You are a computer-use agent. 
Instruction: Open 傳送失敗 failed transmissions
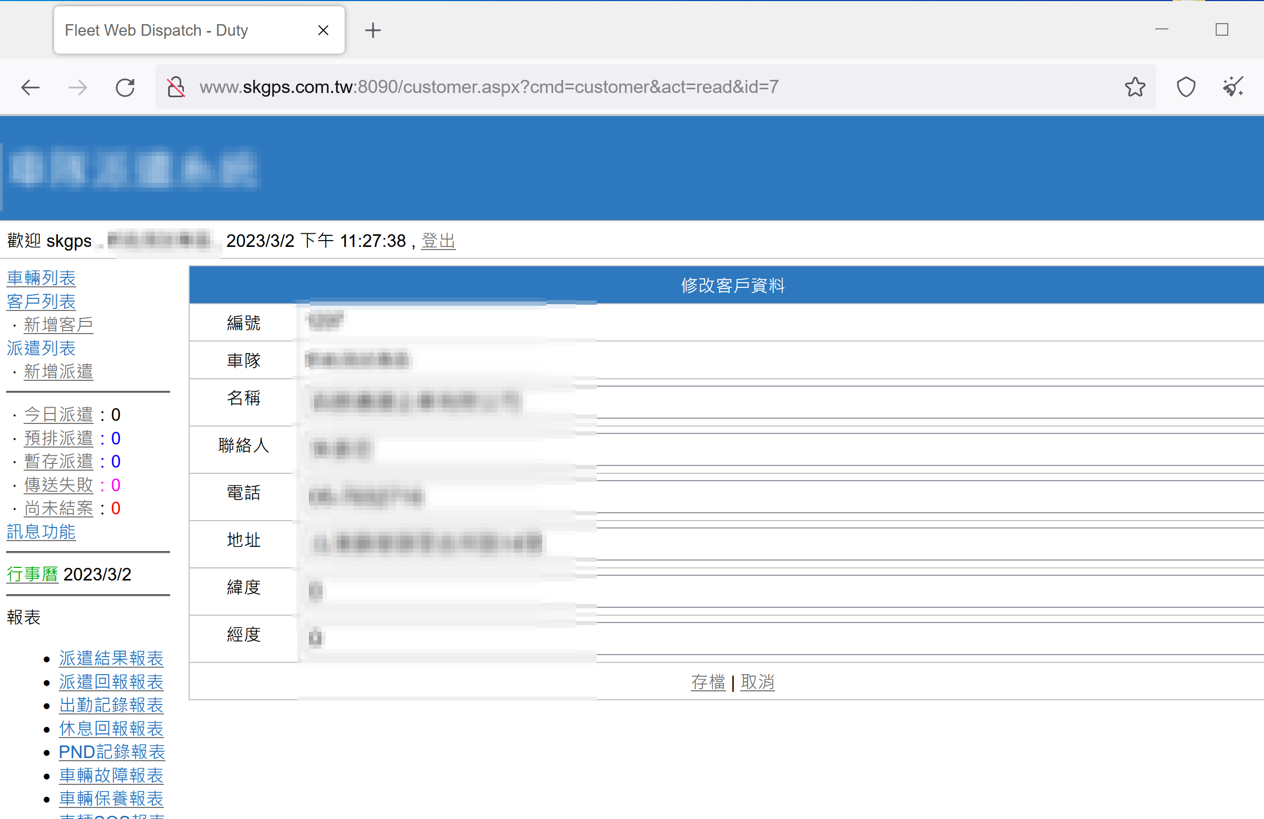(58, 485)
